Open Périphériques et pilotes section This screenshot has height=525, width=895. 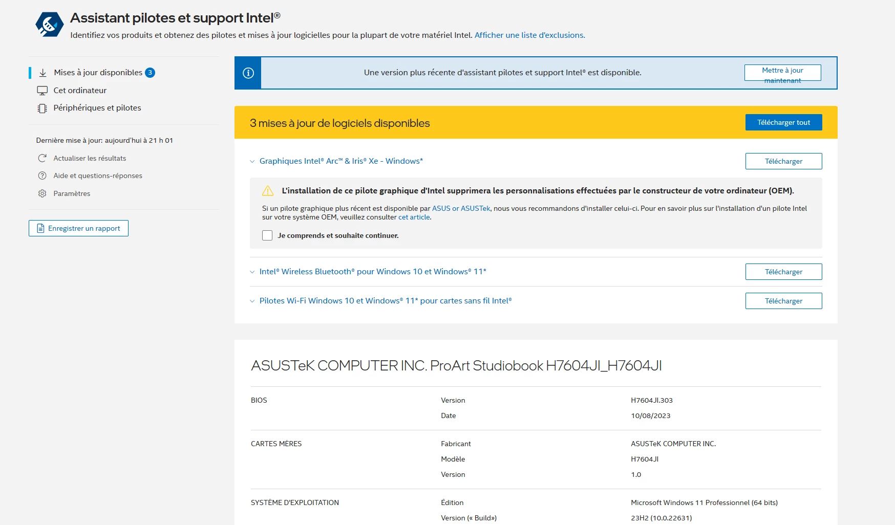click(x=97, y=108)
